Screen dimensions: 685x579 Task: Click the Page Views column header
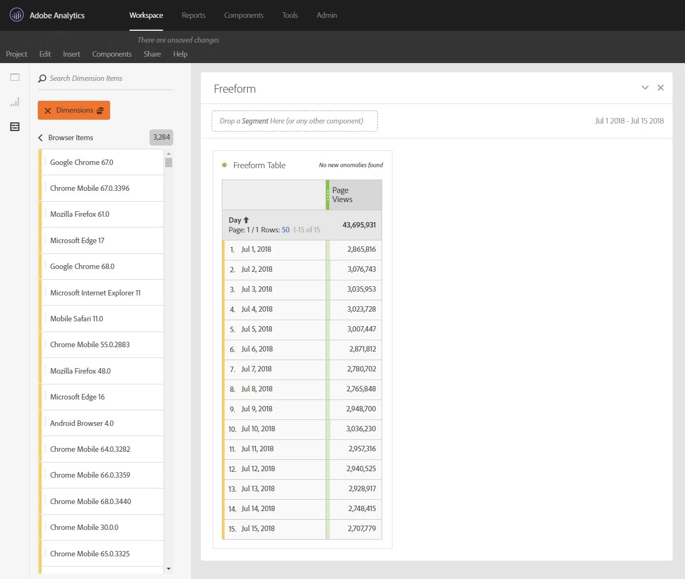(x=354, y=195)
